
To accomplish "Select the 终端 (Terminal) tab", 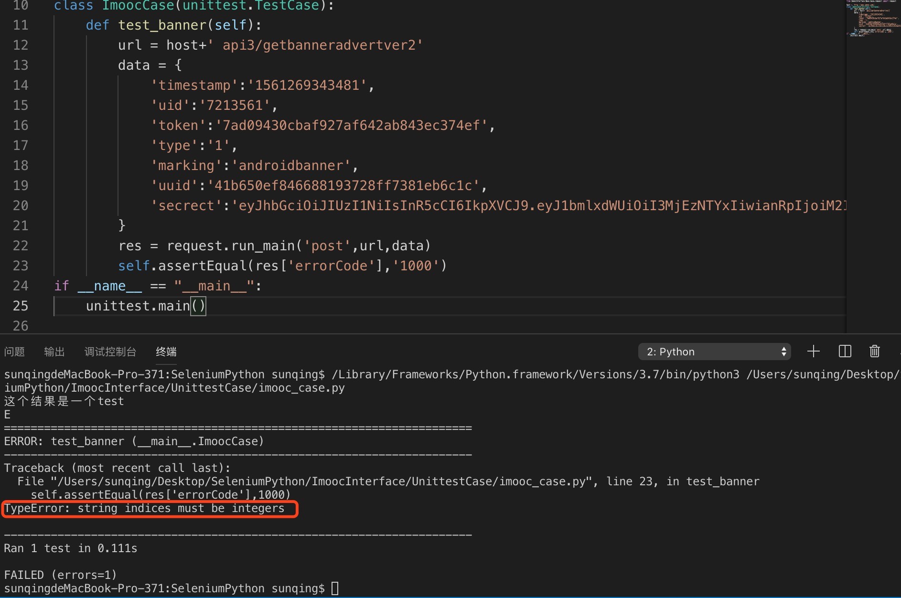I will (x=166, y=352).
